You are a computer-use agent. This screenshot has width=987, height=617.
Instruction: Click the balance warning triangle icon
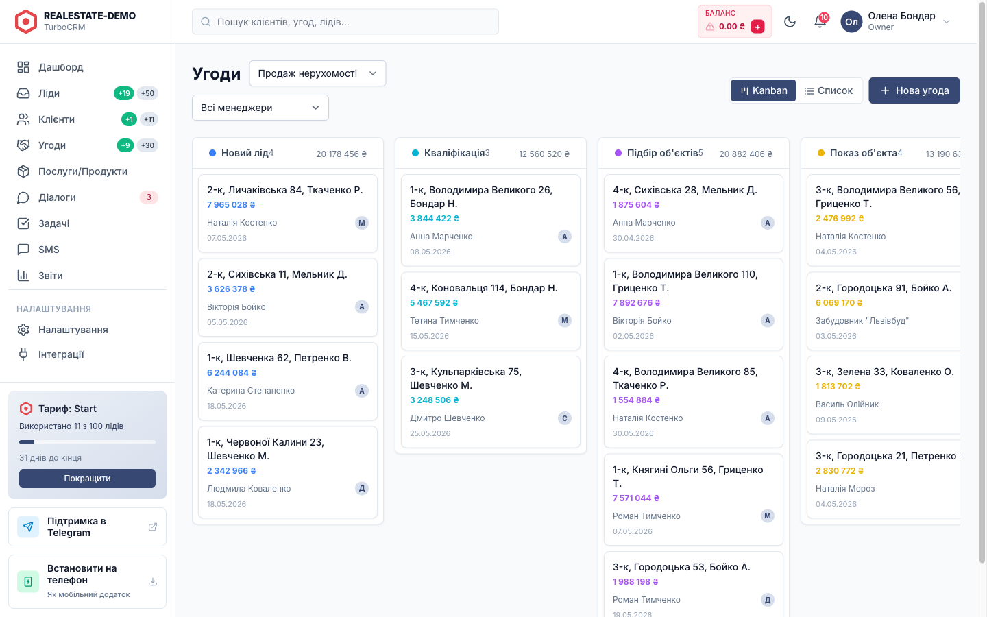pyautogui.click(x=710, y=27)
